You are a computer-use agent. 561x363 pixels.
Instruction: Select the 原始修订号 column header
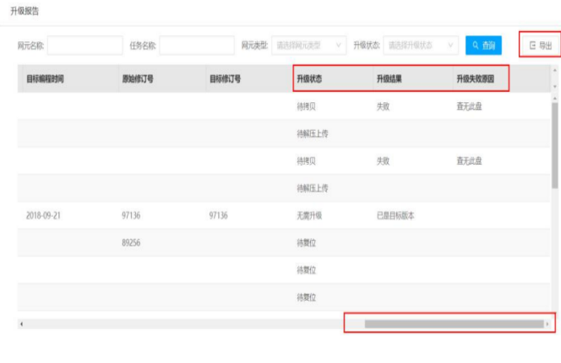tap(137, 79)
